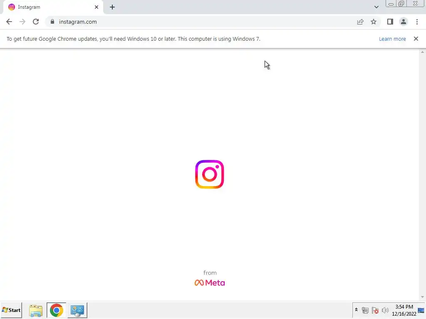This screenshot has width=426, height=319.
Task: Open the Learn more link
Action: pyautogui.click(x=392, y=39)
